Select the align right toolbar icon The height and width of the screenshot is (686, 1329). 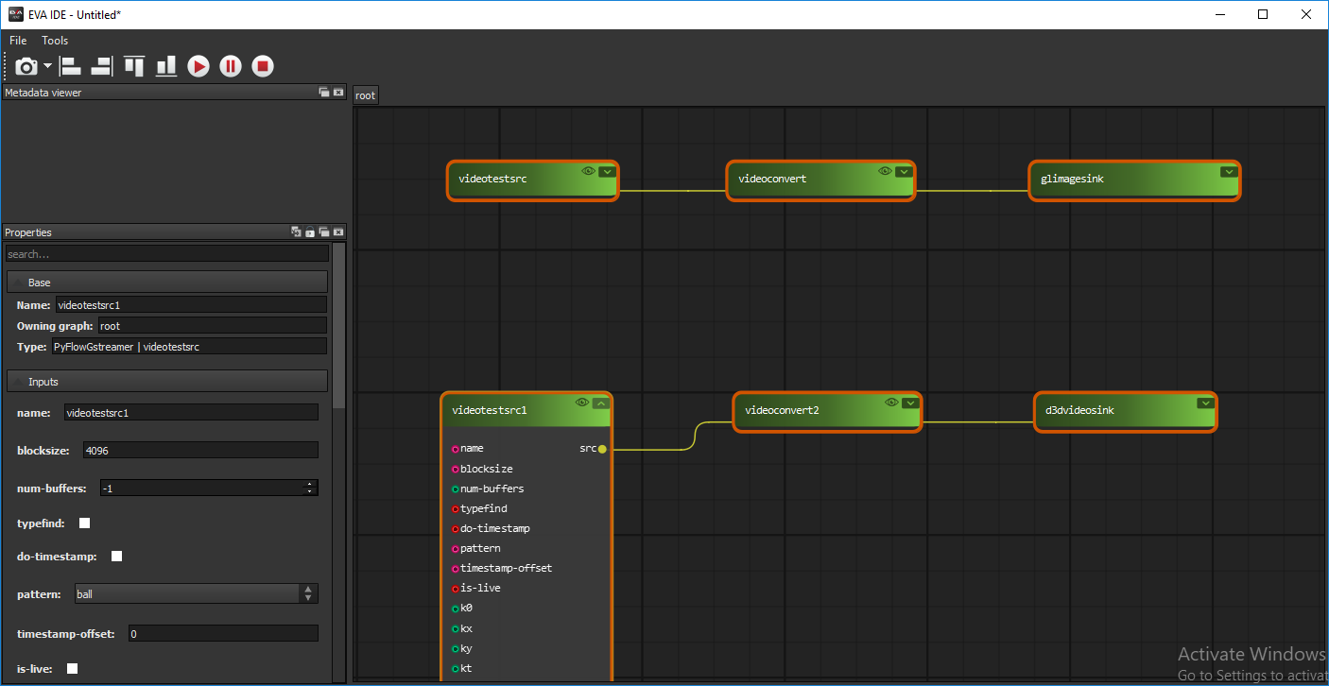[x=101, y=66]
